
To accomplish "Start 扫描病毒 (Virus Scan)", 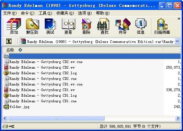I will pyautogui.click(x=162, y=26).
